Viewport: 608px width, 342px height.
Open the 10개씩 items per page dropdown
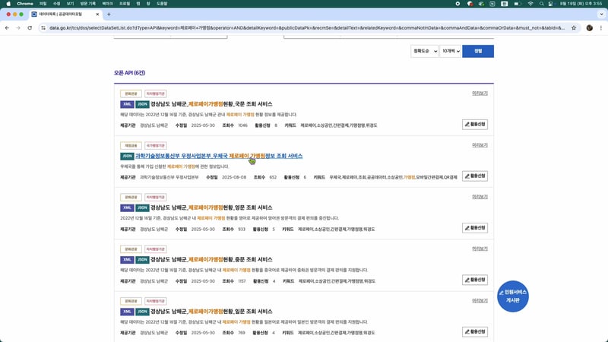point(450,51)
